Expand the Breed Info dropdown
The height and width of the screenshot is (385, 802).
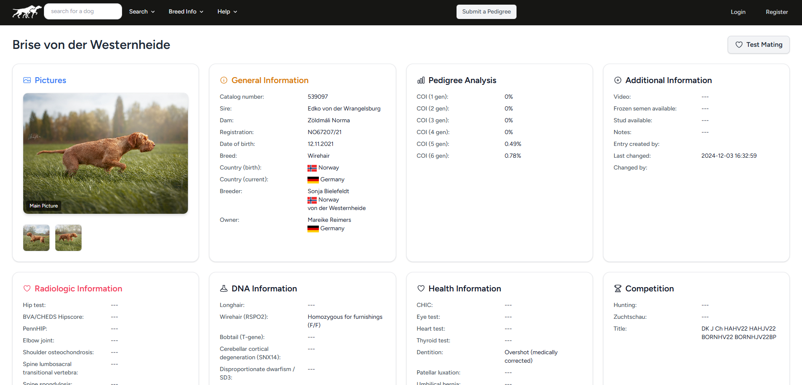click(186, 12)
